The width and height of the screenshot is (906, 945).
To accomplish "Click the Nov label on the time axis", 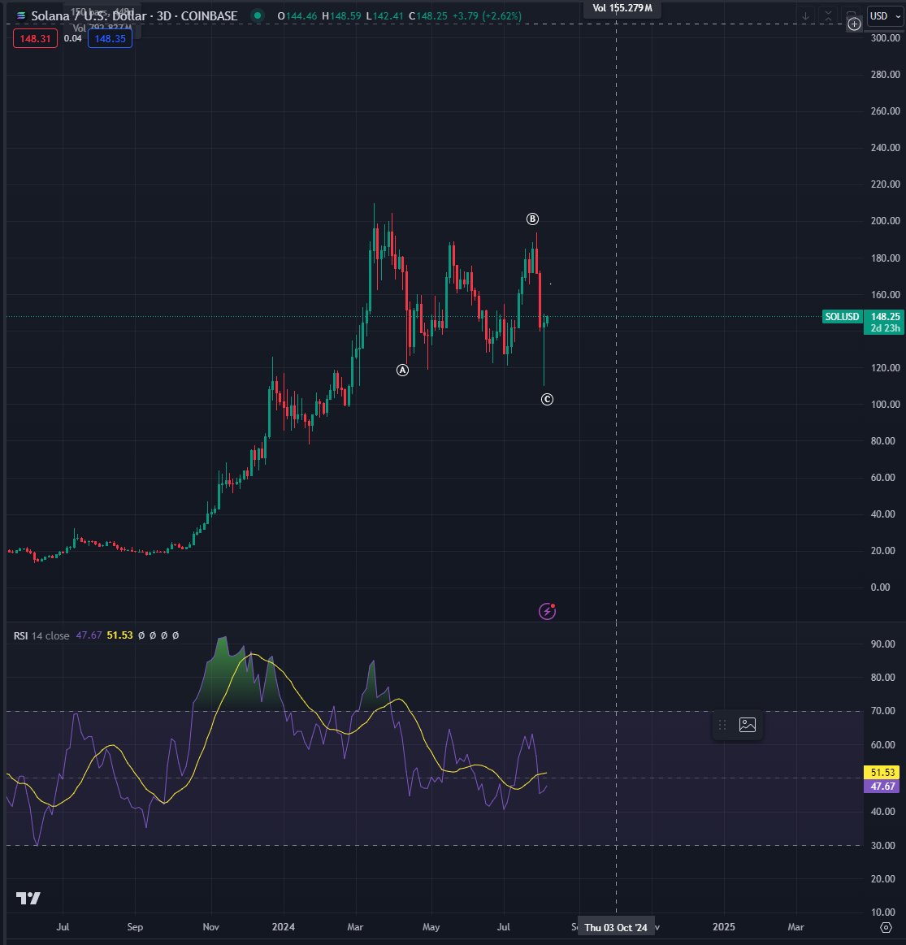I will pyautogui.click(x=211, y=927).
